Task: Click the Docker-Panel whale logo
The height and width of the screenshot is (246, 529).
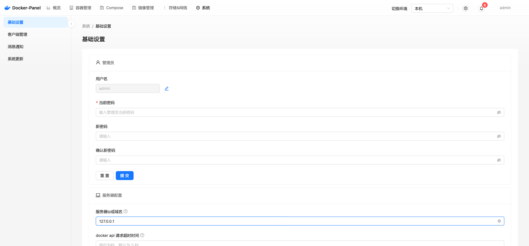Action: (7, 8)
